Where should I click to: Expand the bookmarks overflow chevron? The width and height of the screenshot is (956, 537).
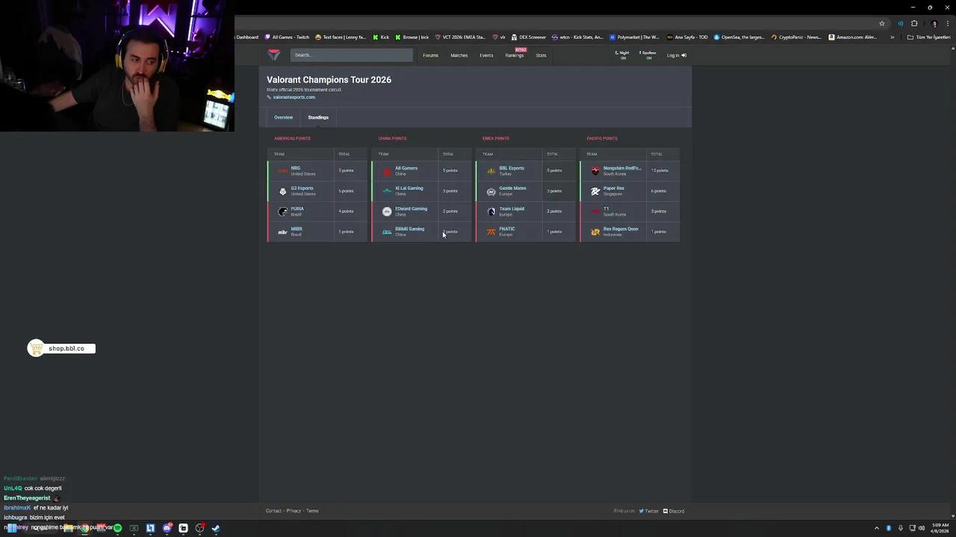[892, 37]
